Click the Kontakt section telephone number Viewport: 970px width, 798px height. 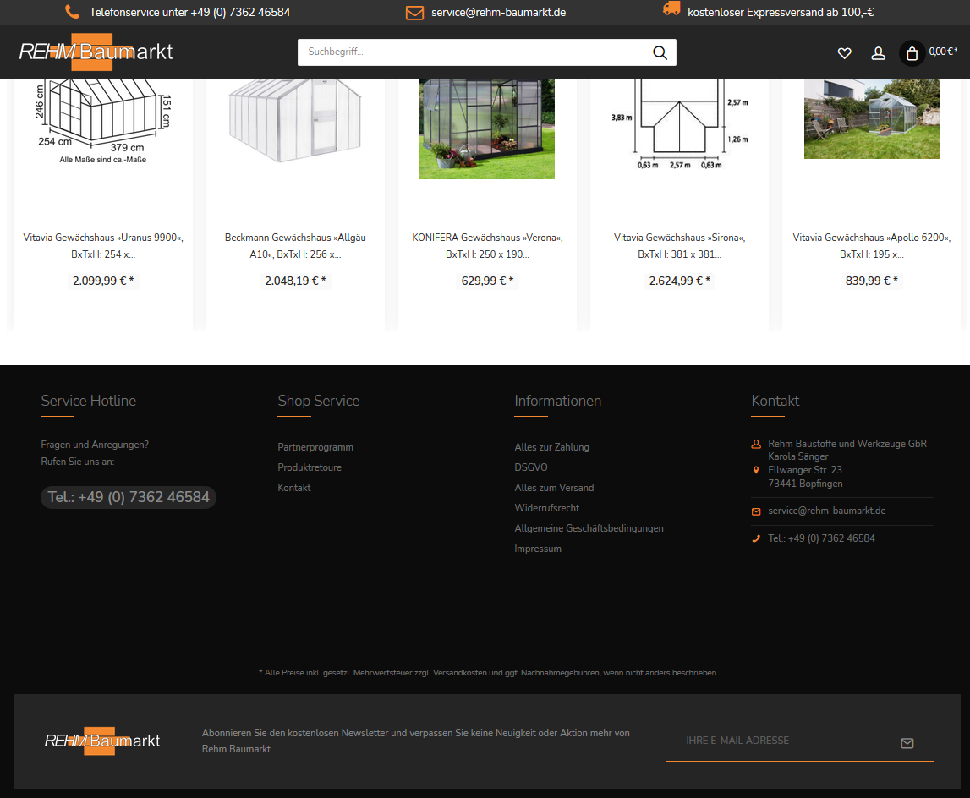click(821, 538)
